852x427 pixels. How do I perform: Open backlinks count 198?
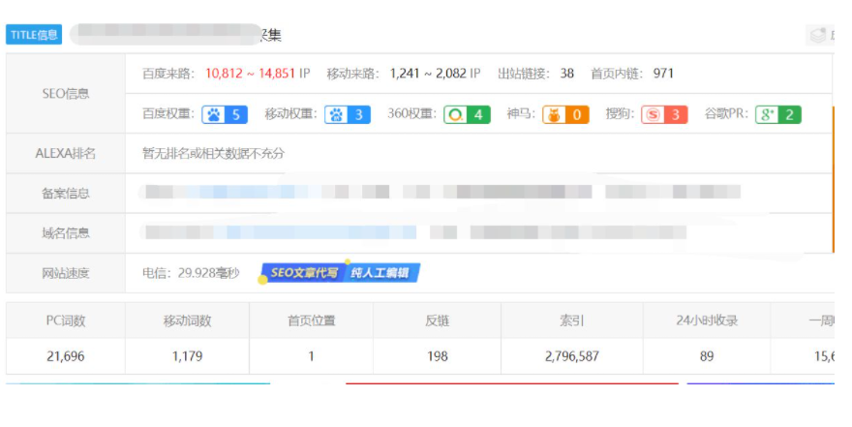438,356
